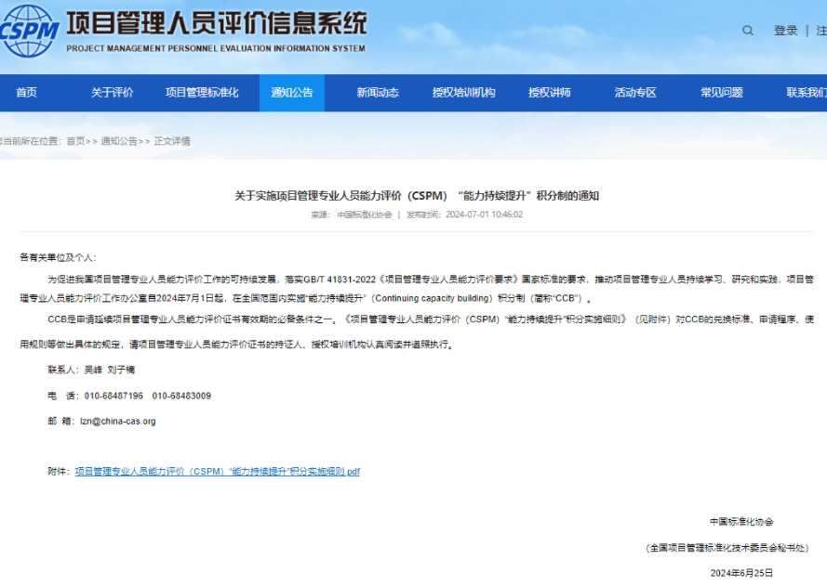Select 关于评价 in the navigation bar
827x586 pixels.
[111, 93]
